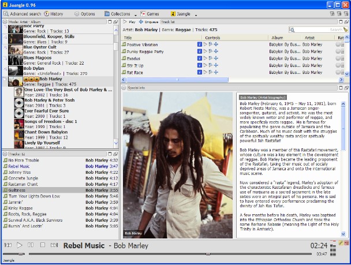Click the yellow icon beside Hi indicator
The width and height of the screenshot is (351, 265).
click(x=341, y=243)
